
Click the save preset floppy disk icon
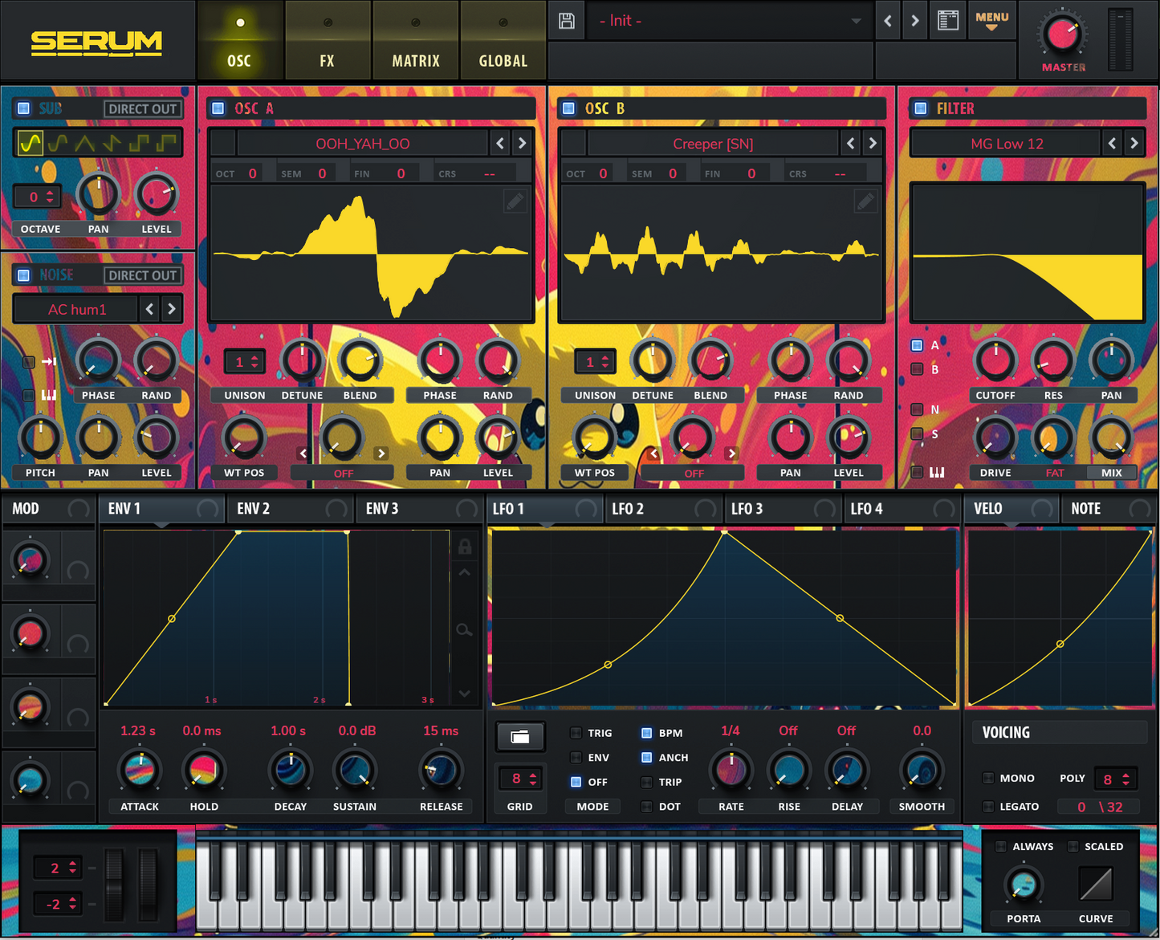(x=567, y=21)
